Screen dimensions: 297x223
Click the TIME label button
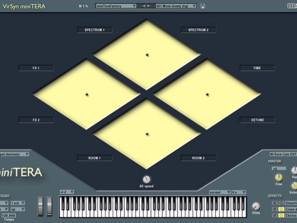point(257,68)
